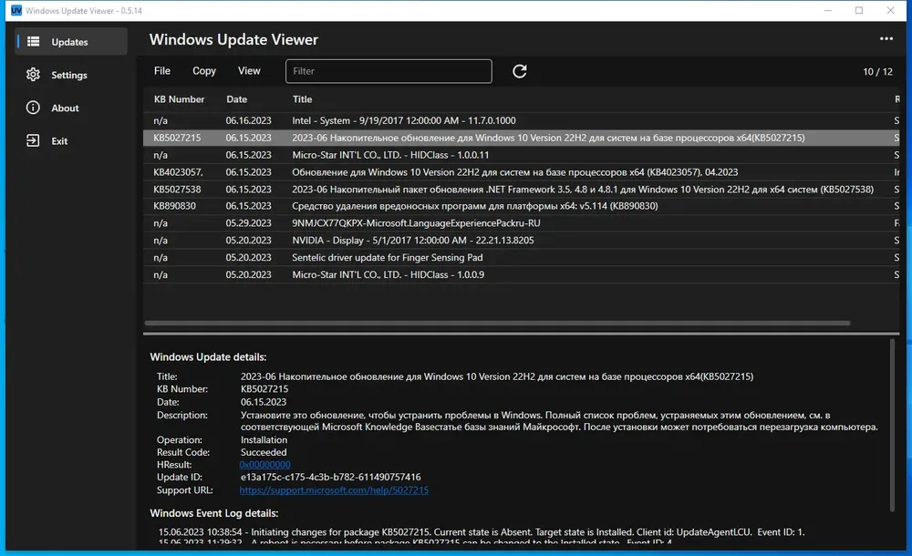Open the Copy menu
This screenshot has height=556, width=912.
(x=204, y=71)
